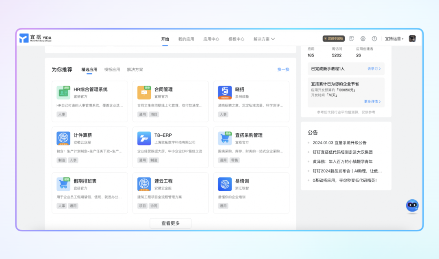Image resolution: width=439 pixels, height=259 pixels.
Task: Expand 更多详情 savings details
Action: point(372,102)
